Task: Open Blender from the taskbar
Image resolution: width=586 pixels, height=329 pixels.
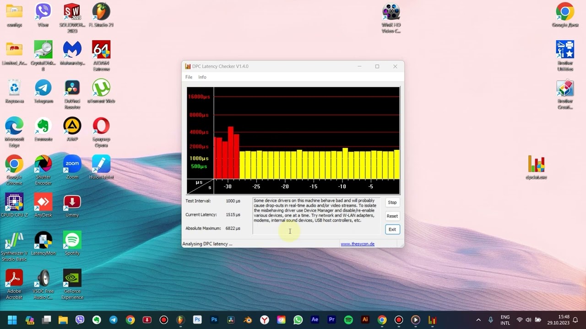Action: [x=248, y=320]
